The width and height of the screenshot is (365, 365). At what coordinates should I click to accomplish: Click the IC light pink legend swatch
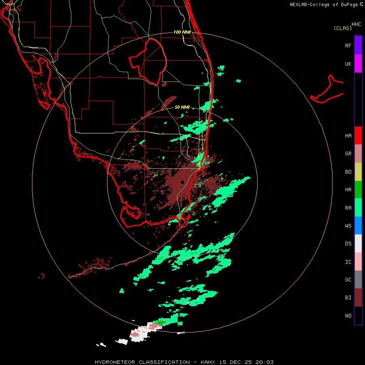pos(358,262)
